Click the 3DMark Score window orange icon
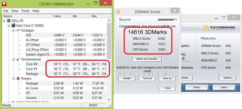242x109 pixels. tap(118, 12)
